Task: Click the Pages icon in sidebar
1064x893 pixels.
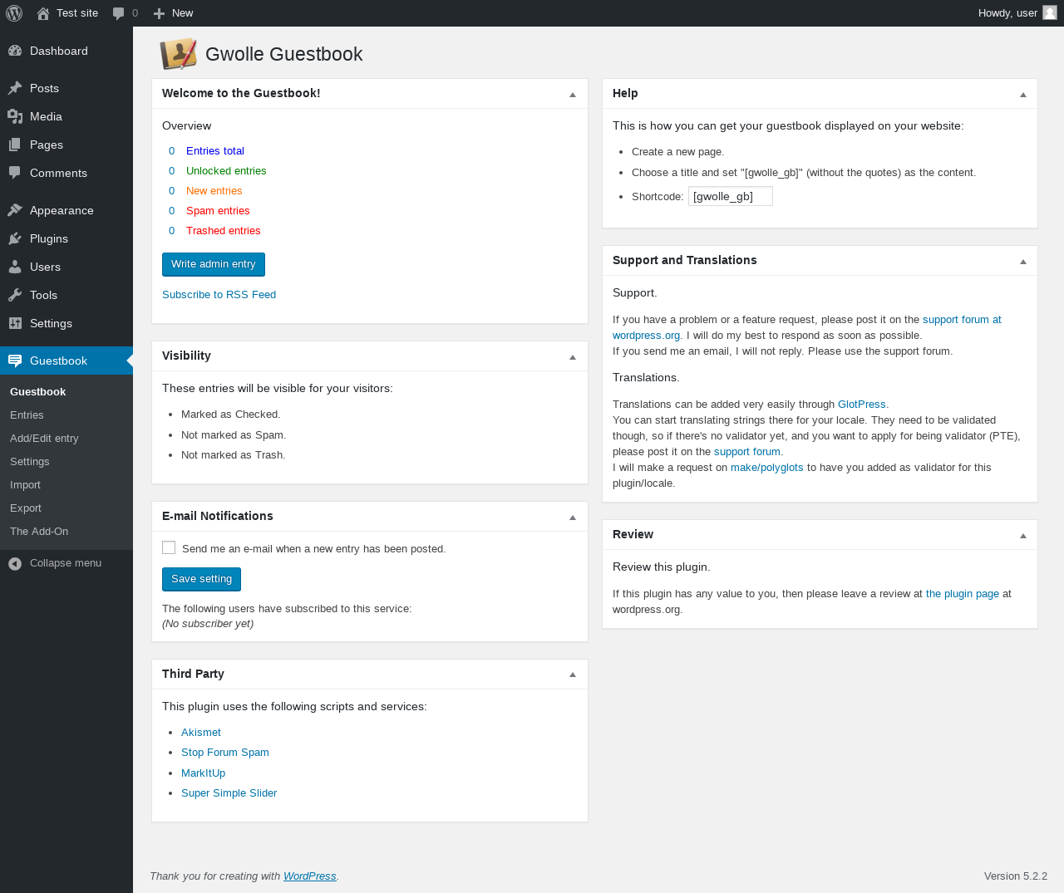Action: [x=15, y=145]
